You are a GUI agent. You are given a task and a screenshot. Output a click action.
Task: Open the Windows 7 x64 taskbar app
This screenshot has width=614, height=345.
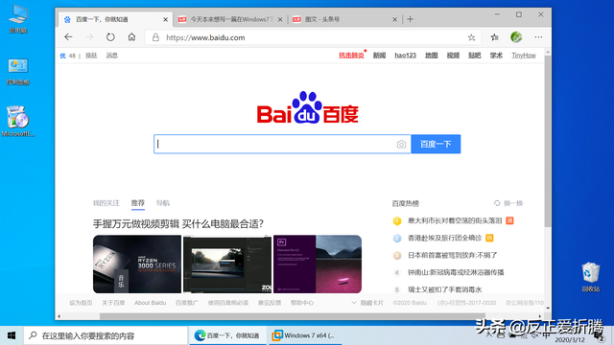pos(305,335)
